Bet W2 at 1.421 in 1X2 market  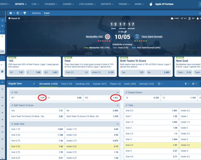tap(102, 98)
